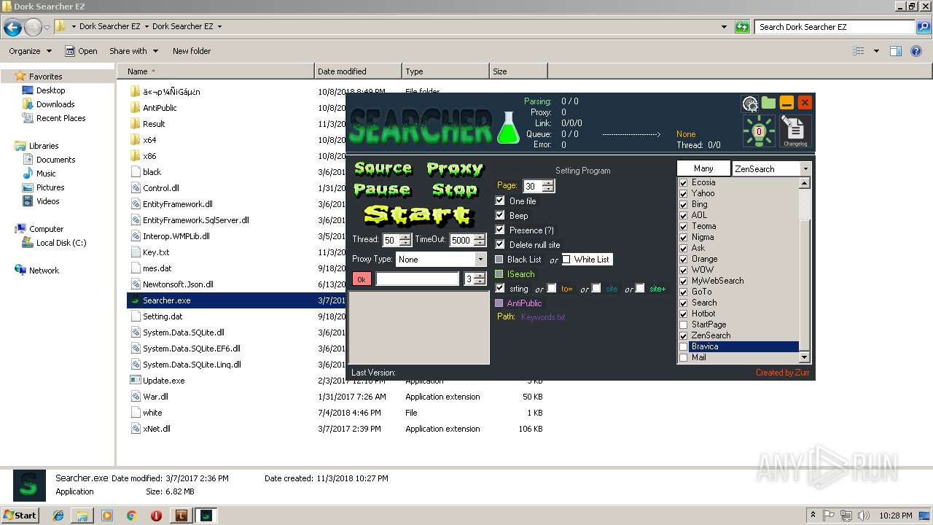Check the Bravica engine checkbox
This screenshot has width=933, height=525.
[684, 346]
